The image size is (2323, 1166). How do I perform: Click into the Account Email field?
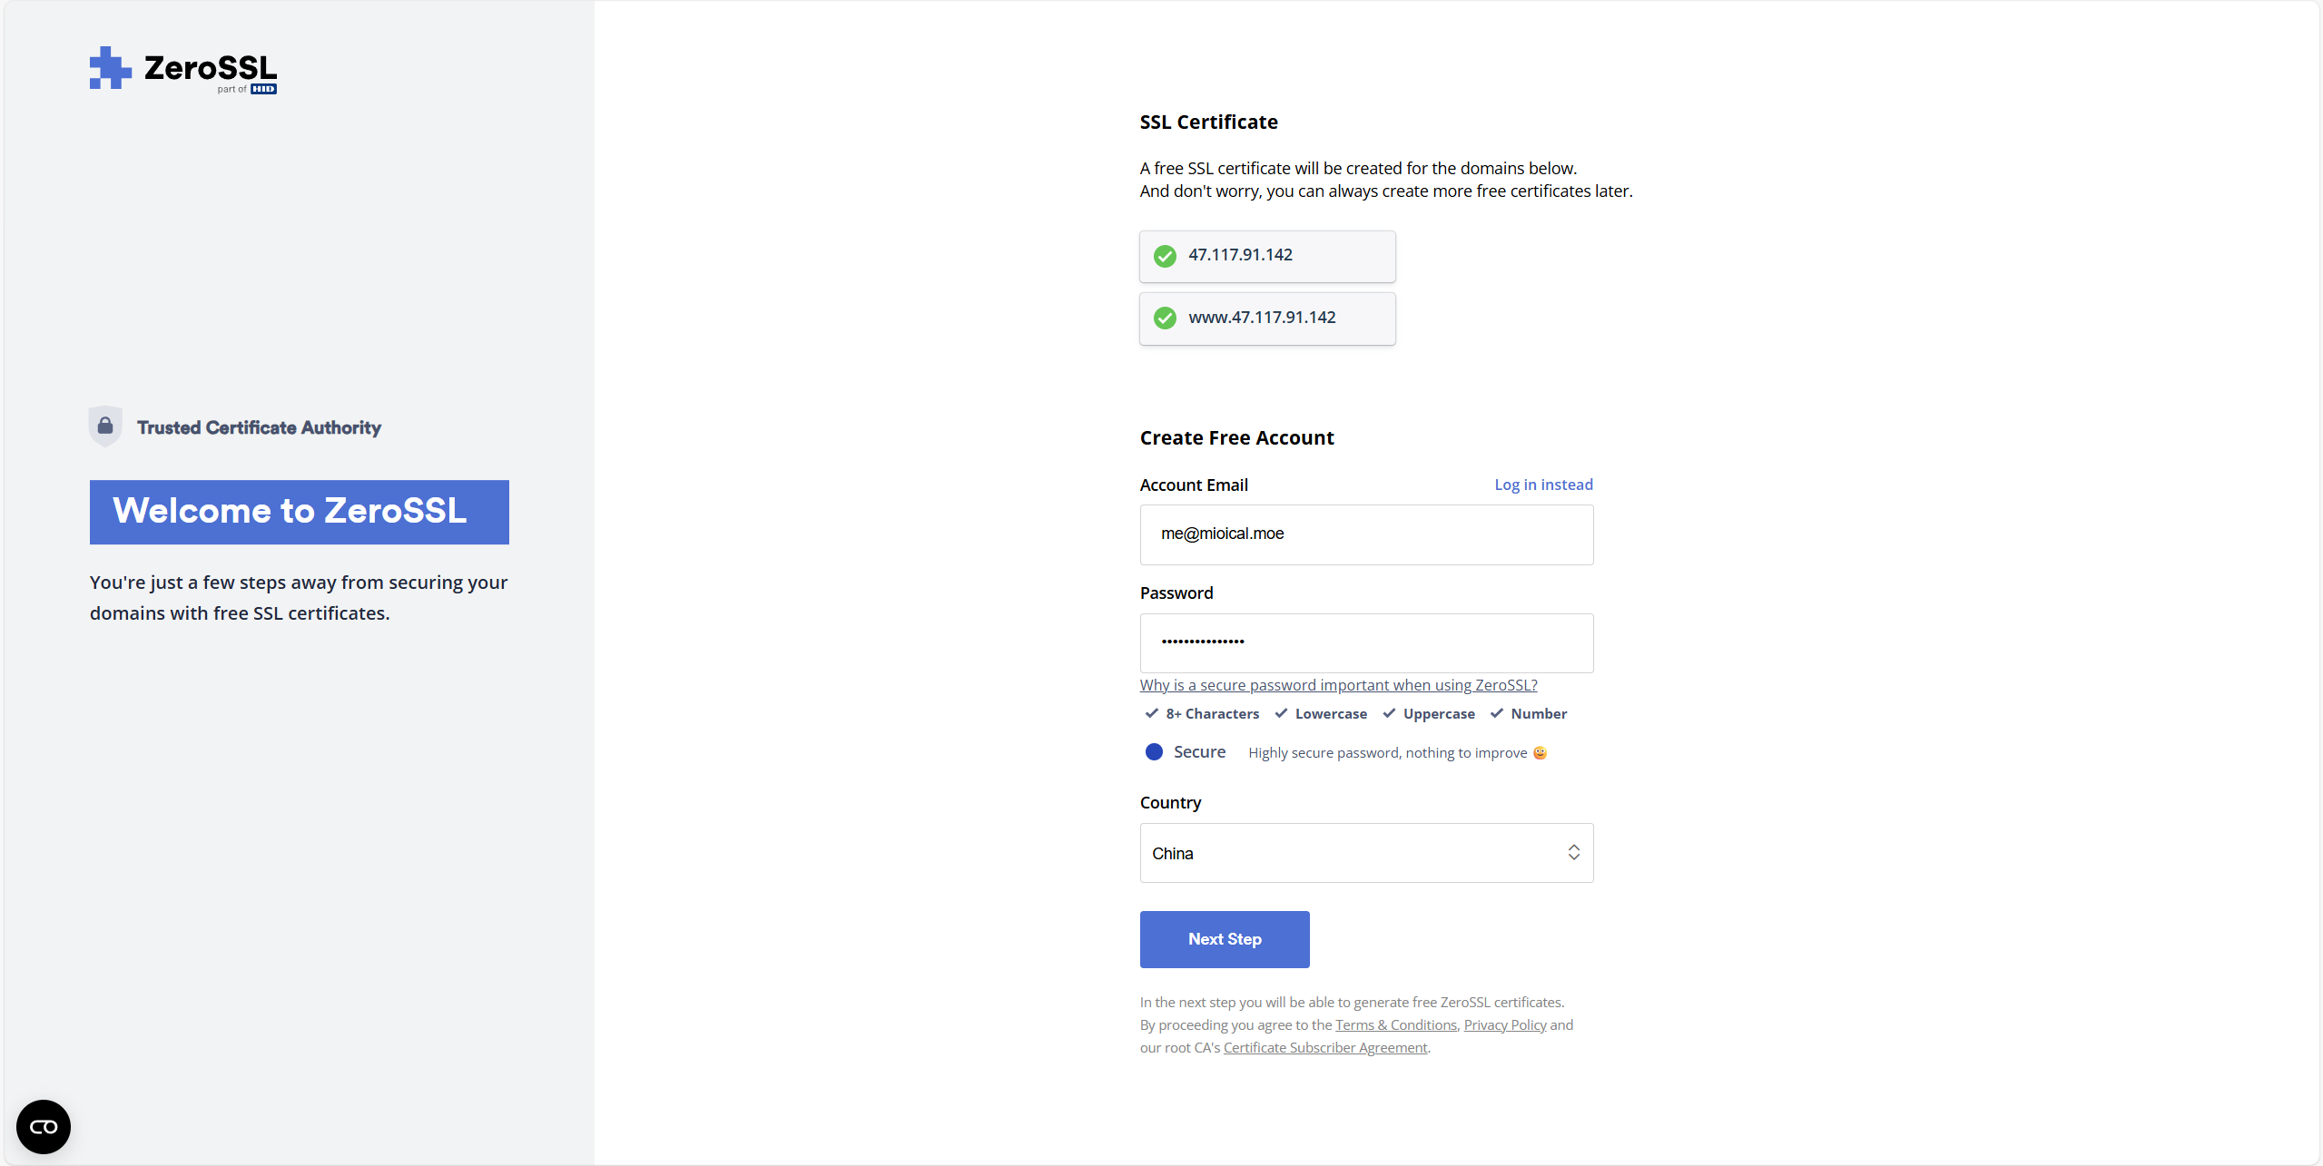(x=1366, y=534)
